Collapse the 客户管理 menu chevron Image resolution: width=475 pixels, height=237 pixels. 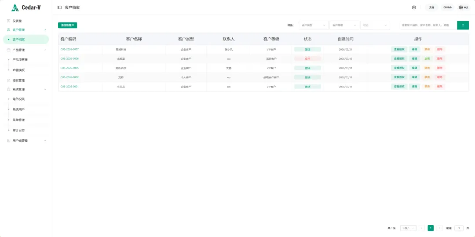45,29
